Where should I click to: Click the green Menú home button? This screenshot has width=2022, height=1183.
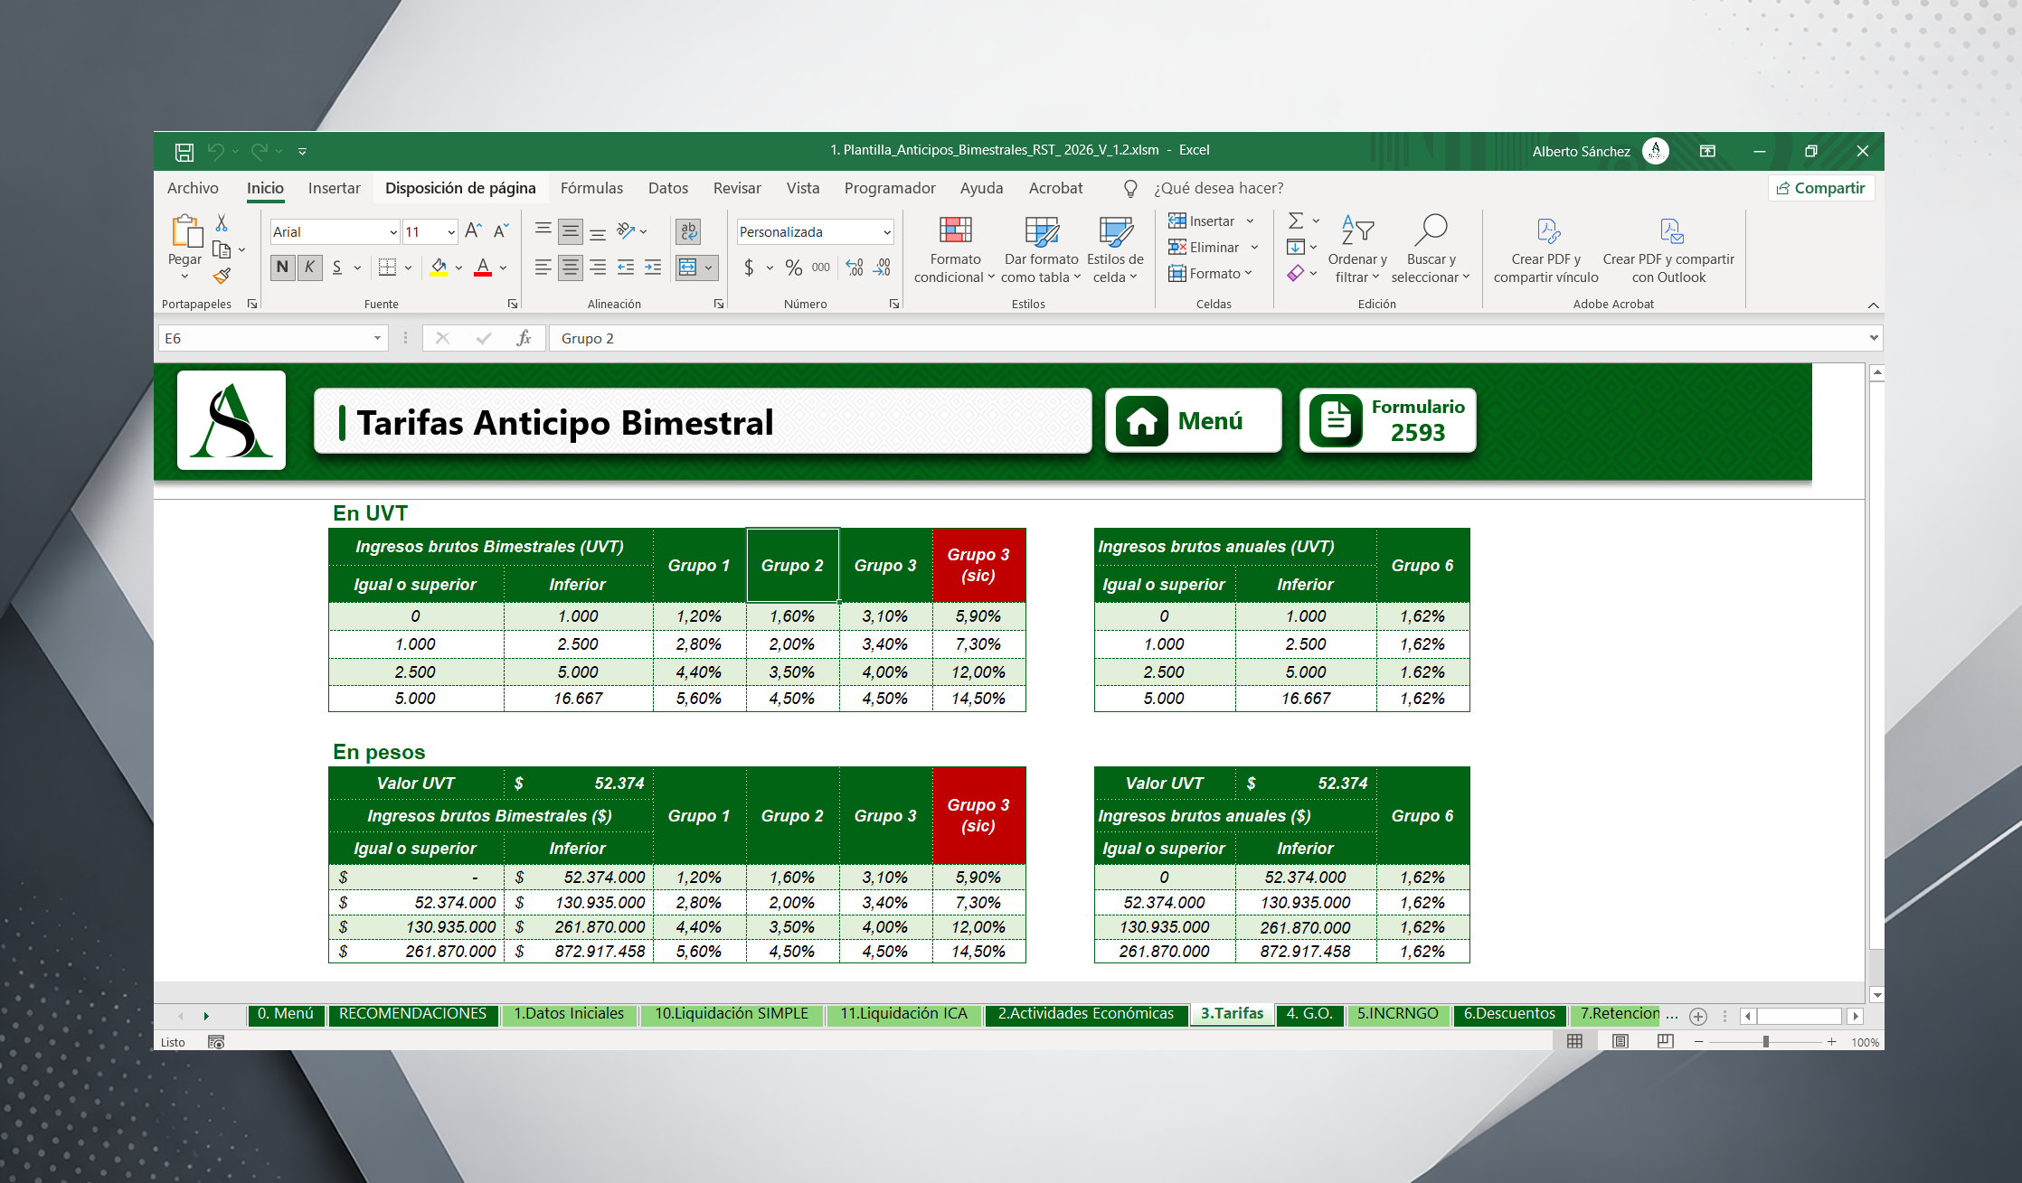1193,421
